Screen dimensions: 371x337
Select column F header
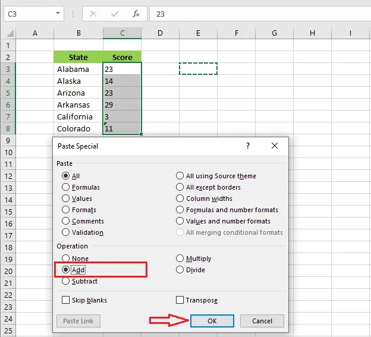(237, 33)
